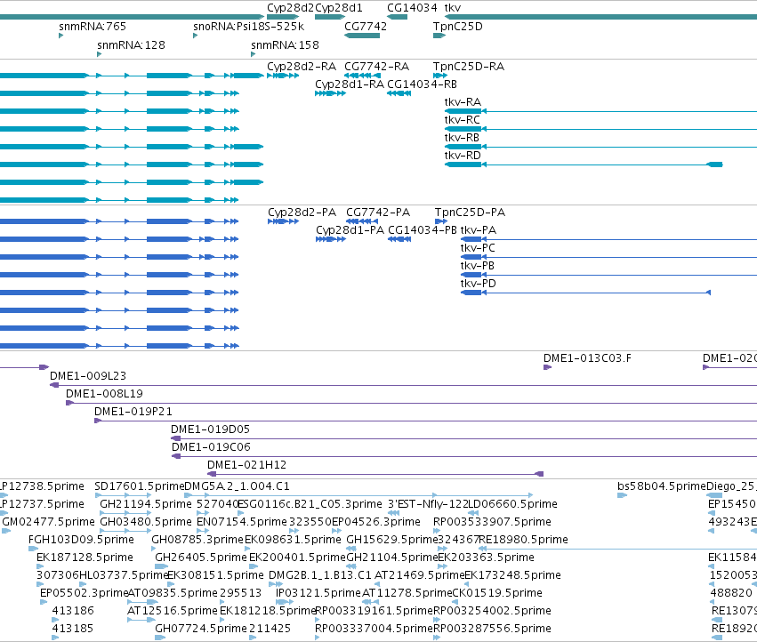
Task: Select the tkv gene name
Action: [453, 8]
